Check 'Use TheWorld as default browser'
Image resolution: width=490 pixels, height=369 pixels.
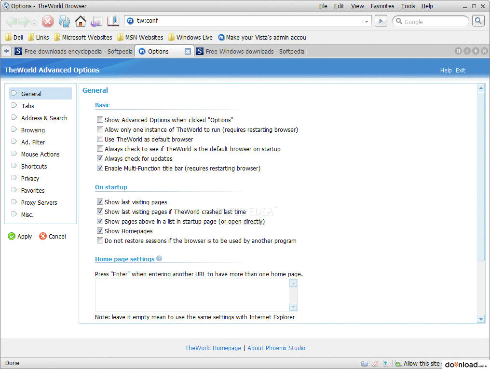point(100,139)
